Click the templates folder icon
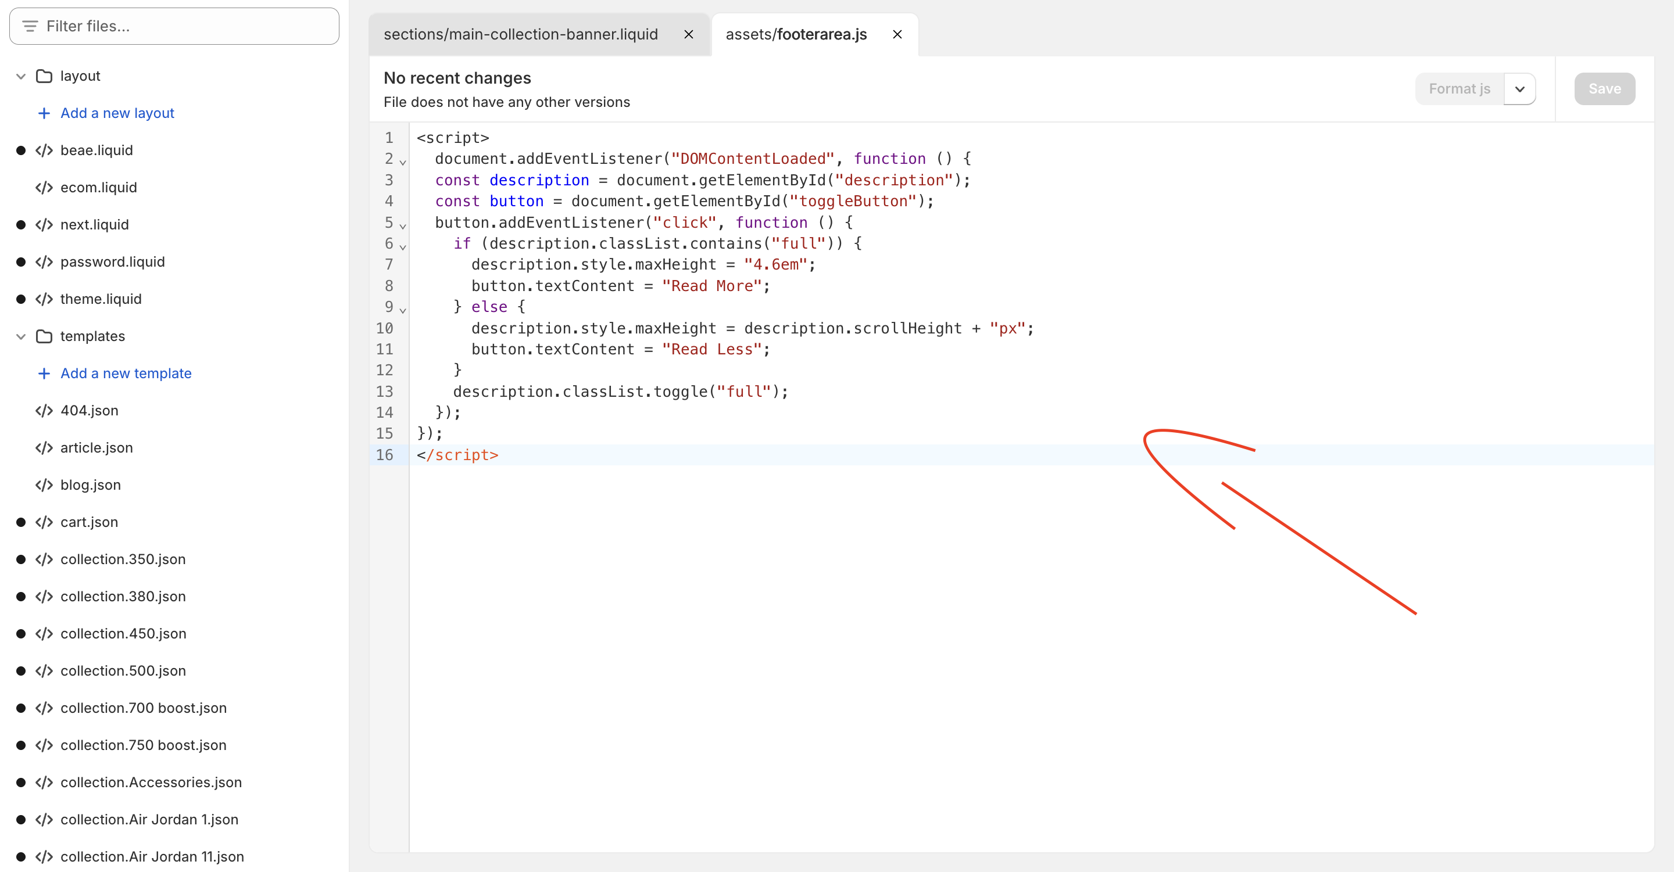This screenshot has height=872, width=1674. [44, 336]
